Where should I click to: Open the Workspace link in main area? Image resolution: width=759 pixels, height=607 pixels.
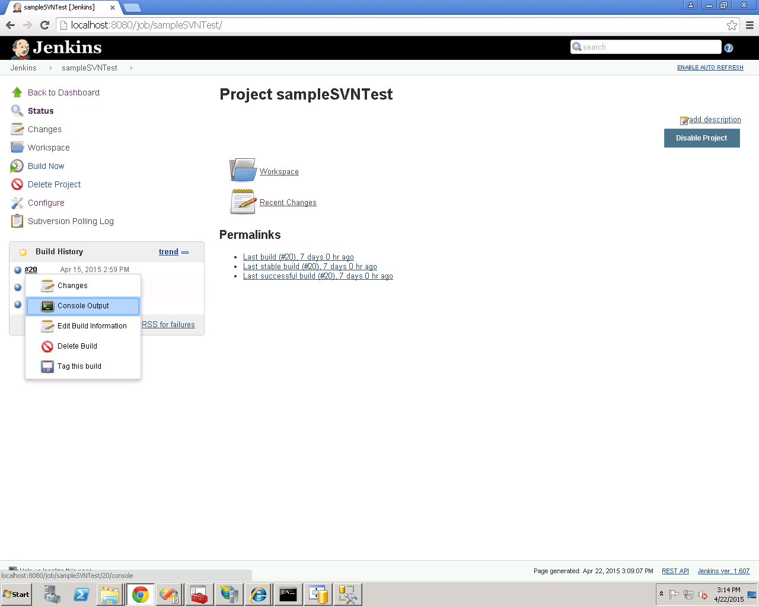(x=279, y=172)
